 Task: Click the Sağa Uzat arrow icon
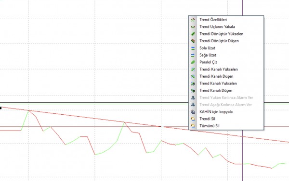(193, 55)
